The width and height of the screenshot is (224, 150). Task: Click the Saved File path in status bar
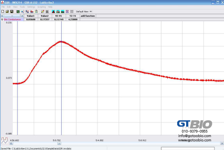[x=36, y=148]
